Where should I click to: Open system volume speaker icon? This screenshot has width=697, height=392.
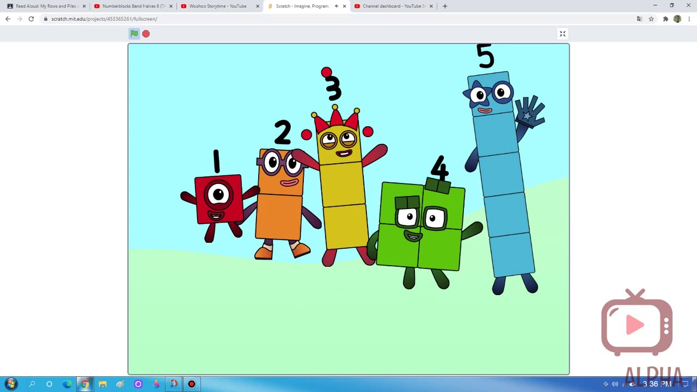(615, 384)
